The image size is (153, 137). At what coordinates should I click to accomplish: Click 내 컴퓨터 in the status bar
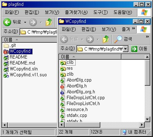(x=135, y=132)
